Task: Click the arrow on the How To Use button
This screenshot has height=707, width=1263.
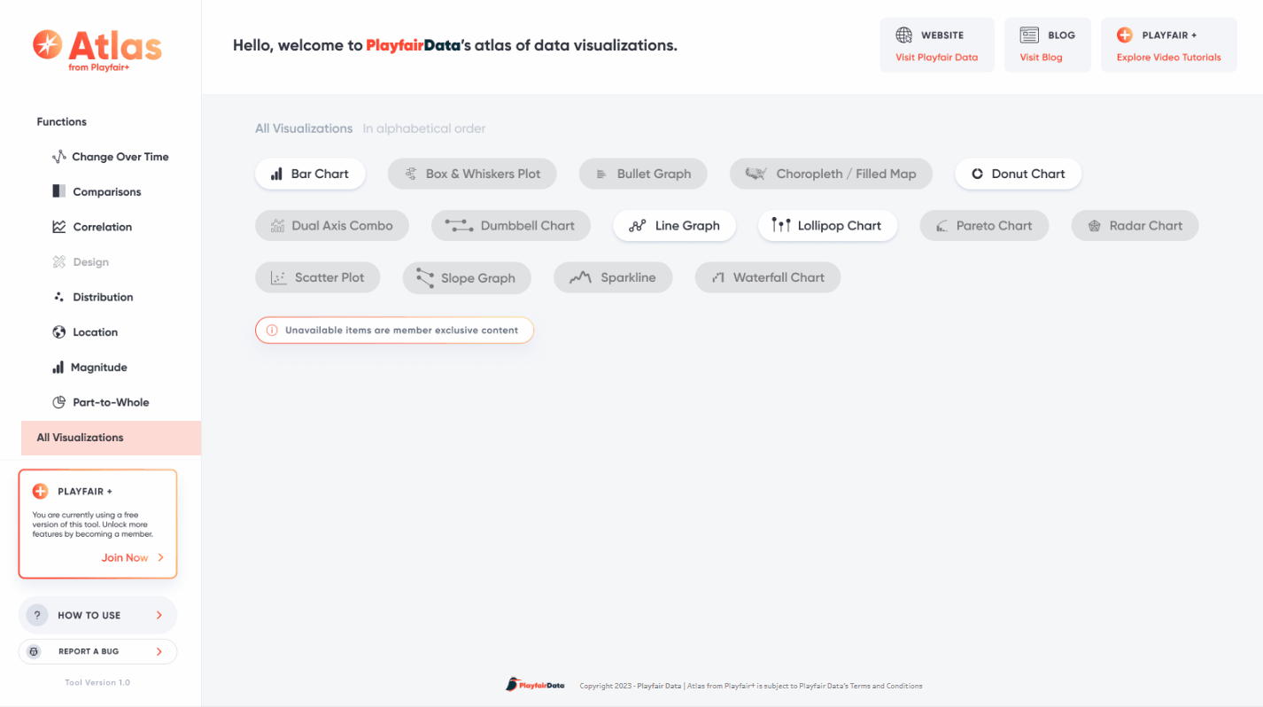Action: [159, 615]
